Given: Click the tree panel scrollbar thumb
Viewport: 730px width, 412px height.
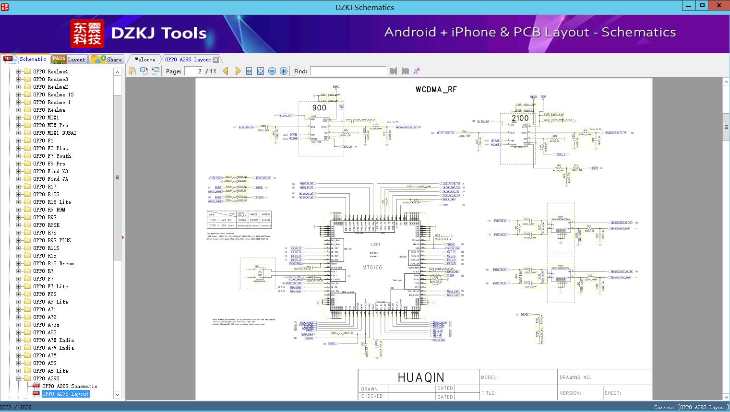Looking at the screenshot, I should pos(117,177).
